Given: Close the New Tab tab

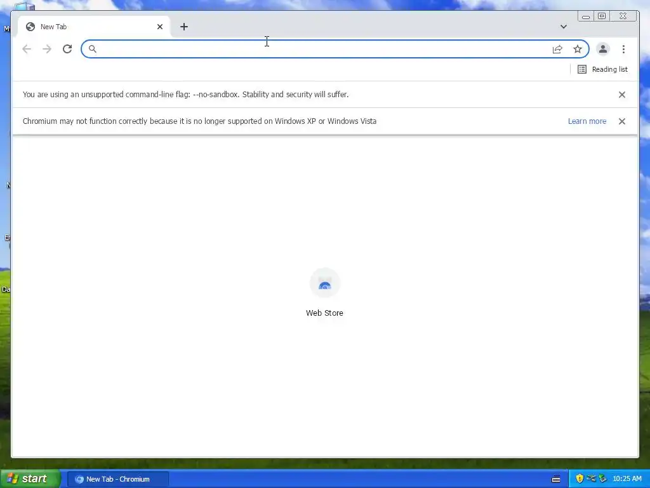Looking at the screenshot, I should (x=160, y=27).
